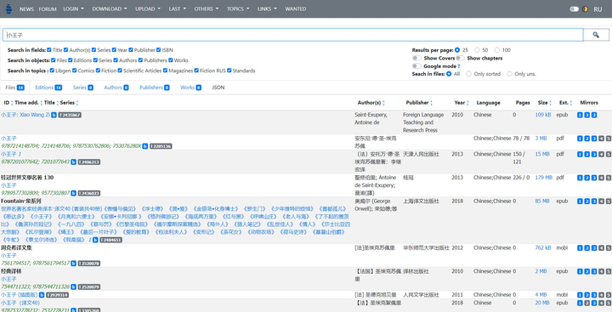612x312 pixels.
Task: Uncheck the Works object checkbox
Action: click(x=171, y=60)
